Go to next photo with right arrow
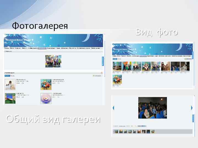The width and height of the screenshot is (198, 148). (x=192, y=108)
